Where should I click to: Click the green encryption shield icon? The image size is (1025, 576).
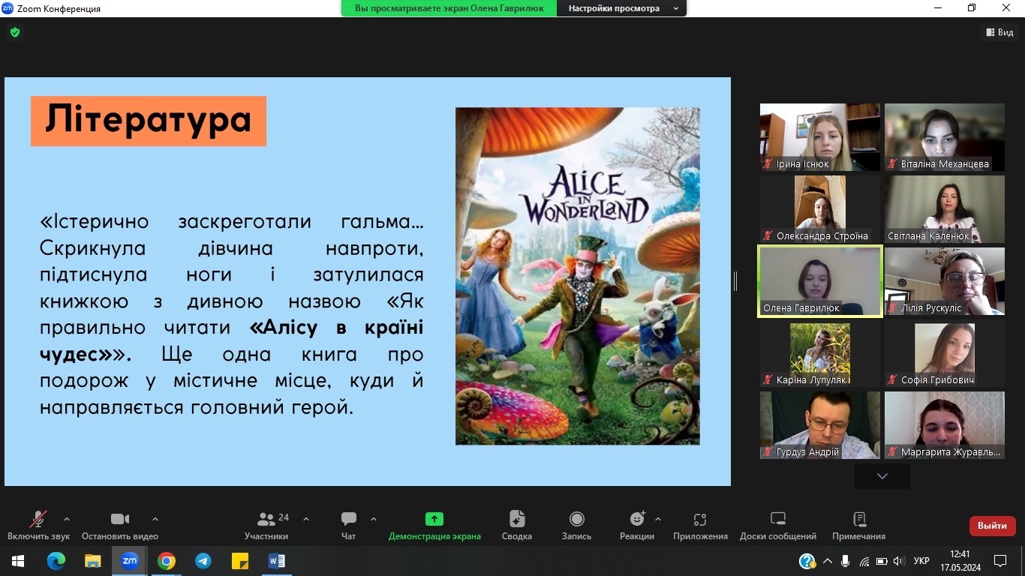(14, 32)
